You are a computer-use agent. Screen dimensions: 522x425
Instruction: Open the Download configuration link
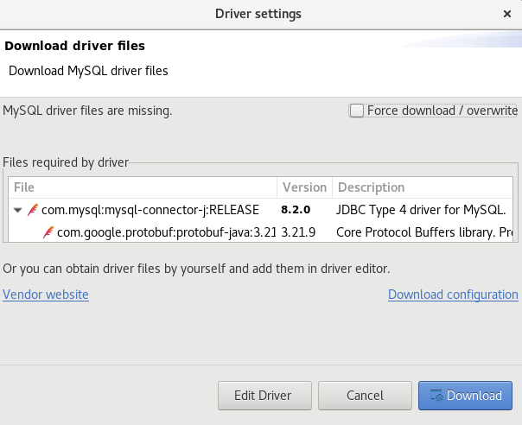click(453, 295)
